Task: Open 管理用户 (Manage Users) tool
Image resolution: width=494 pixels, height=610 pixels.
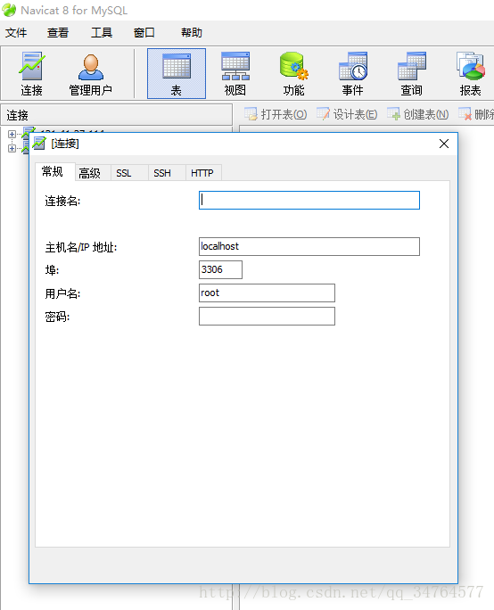Action: click(x=91, y=73)
